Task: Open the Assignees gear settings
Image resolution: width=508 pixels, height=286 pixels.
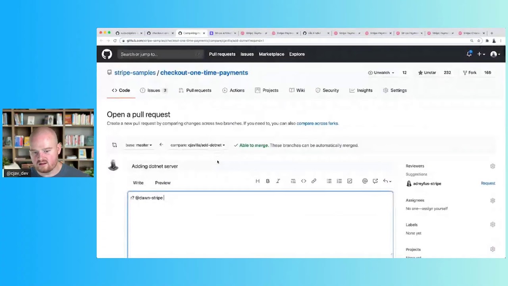Action: pyautogui.click(x=493, y=201)
